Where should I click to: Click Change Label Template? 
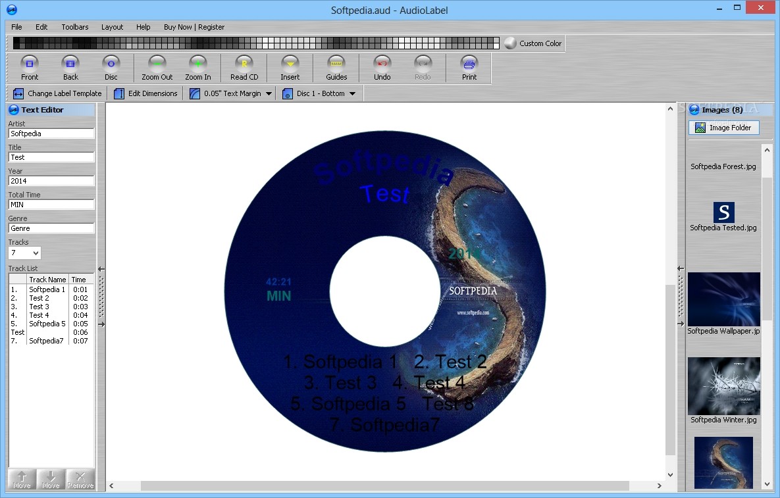[57, 93]
